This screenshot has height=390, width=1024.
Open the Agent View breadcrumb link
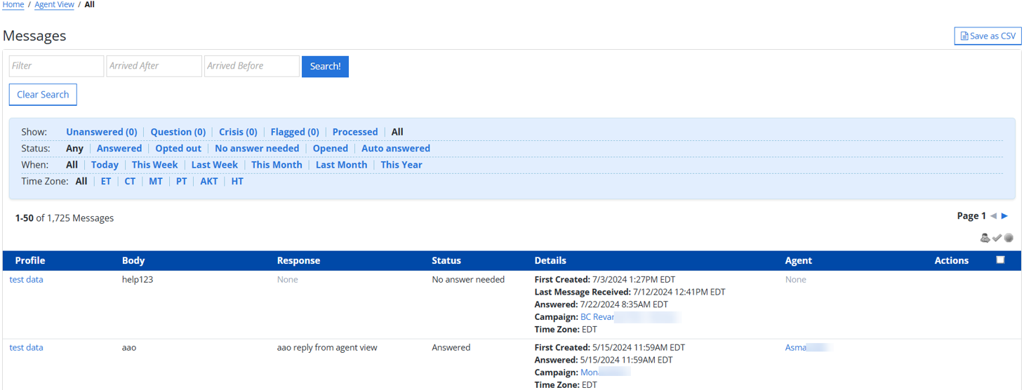click(54, 5)
